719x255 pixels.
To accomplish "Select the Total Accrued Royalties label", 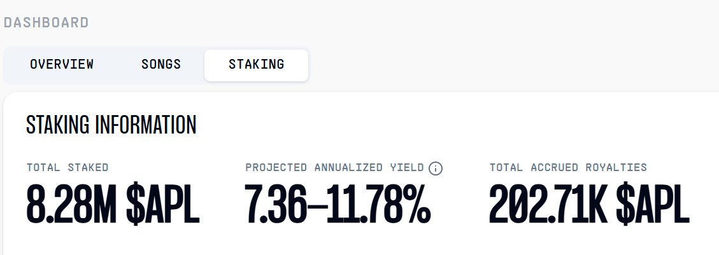I will pyautogui.click(x=568, y=167).
